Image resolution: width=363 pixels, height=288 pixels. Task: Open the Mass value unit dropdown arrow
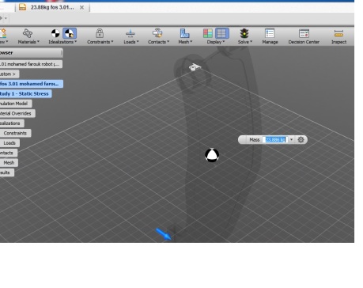(291, 139)
